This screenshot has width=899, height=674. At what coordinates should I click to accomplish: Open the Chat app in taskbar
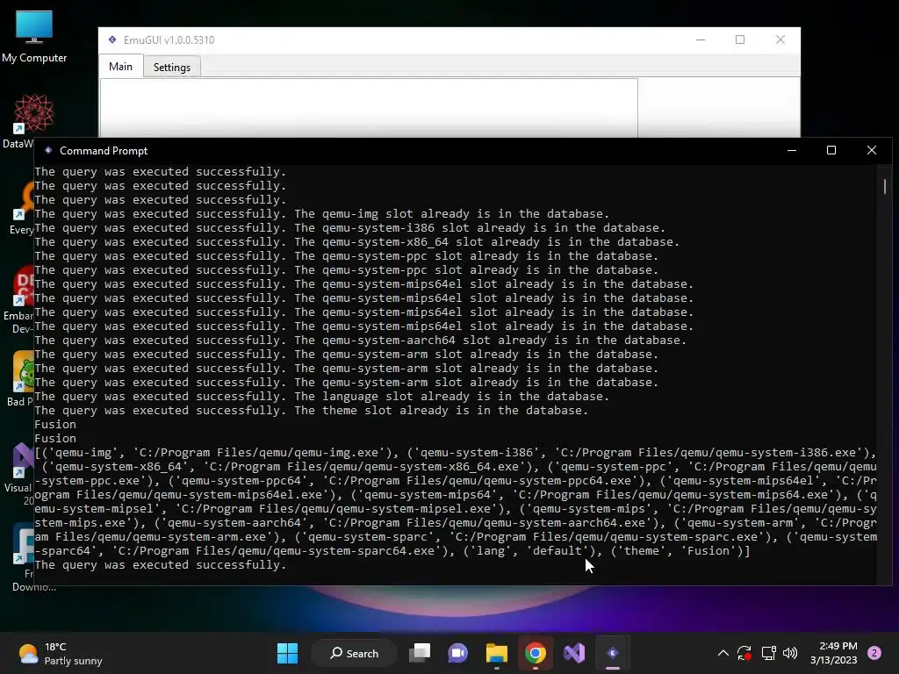457,653
